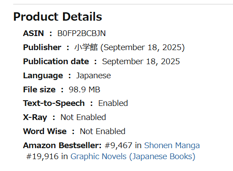Click the ASIN value B0FP2BCBJN
The height and width of the screenshot is (171, 233).
[81, 33]
